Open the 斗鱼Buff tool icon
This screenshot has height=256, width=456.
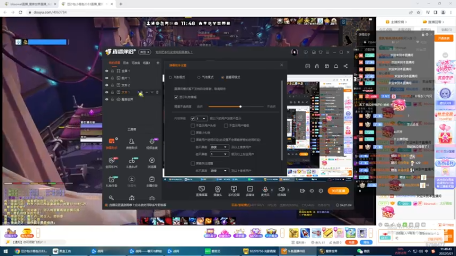tap(132, 163)
